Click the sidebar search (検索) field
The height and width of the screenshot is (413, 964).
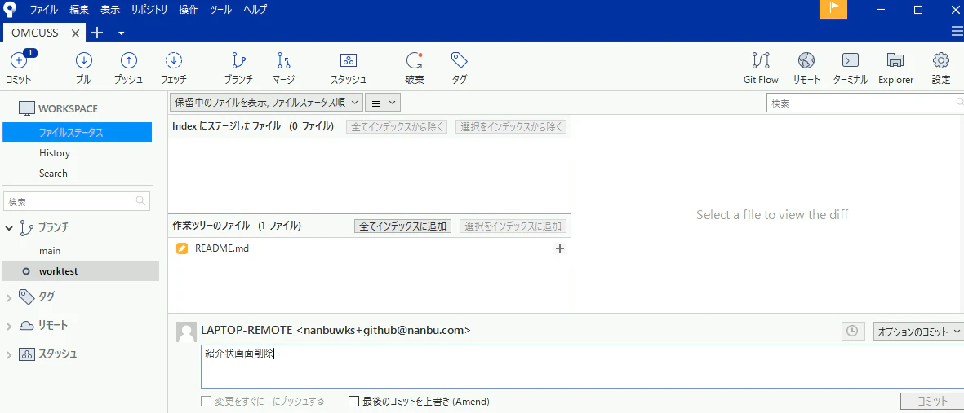click(77, 201)
